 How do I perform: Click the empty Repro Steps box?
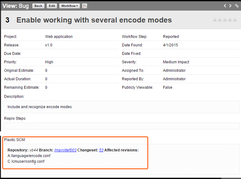[x=122, y=126]
